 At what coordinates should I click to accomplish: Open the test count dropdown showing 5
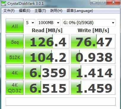tap(30, 23)
